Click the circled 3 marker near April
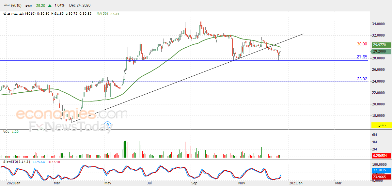 point(109,124)
